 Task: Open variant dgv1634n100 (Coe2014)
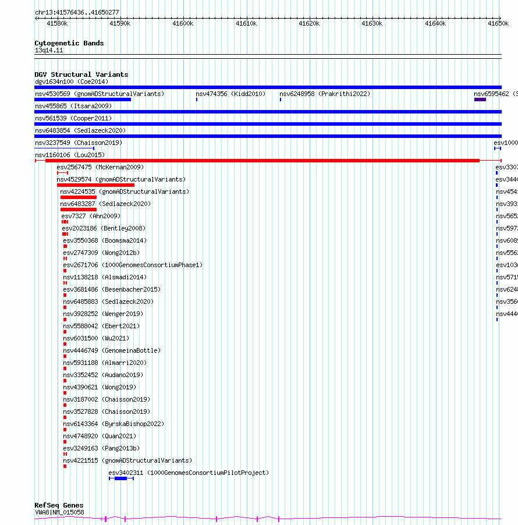[x=72, y=81]
